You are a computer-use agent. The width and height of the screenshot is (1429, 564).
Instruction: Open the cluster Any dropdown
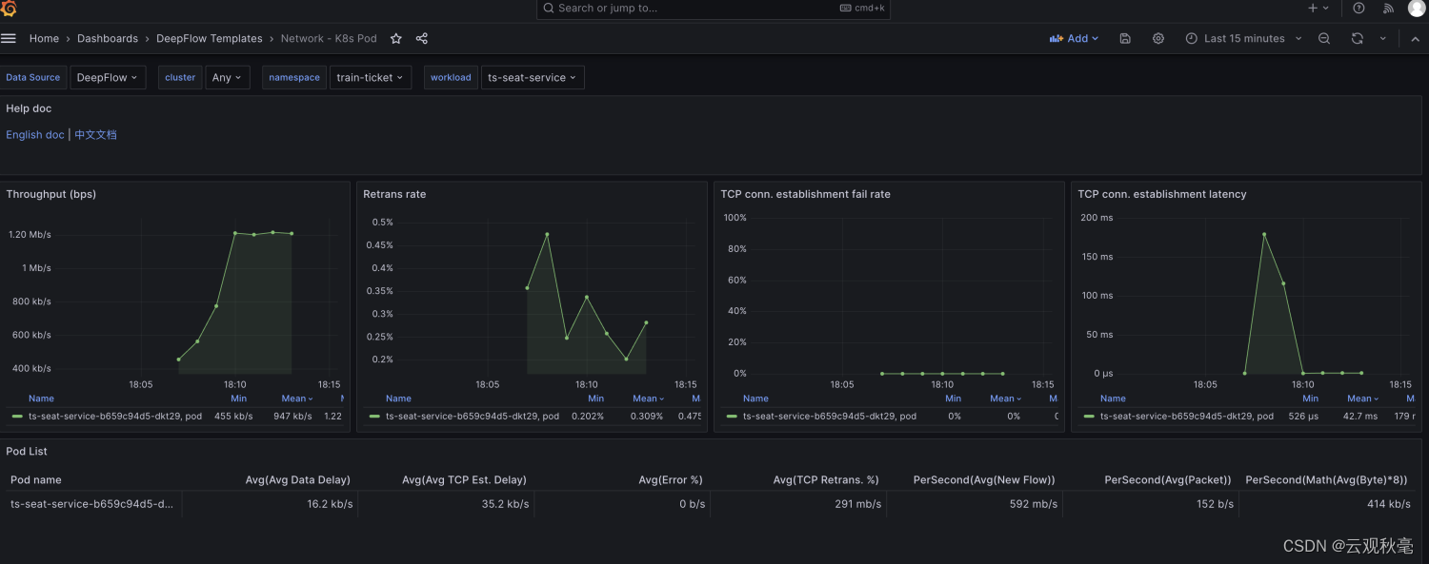click(228, 78)
